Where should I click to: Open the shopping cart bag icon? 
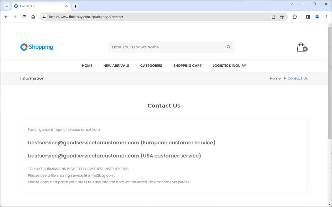[x=301, y=46]
